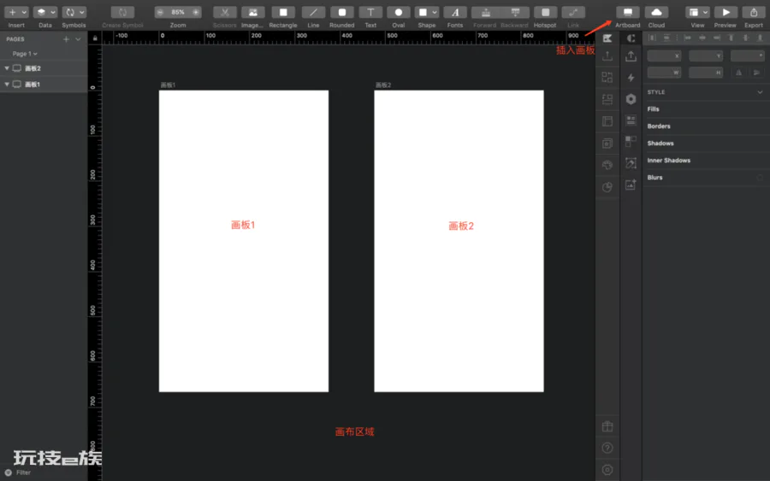Click the add image plugin icon

[x=631, y=185]
